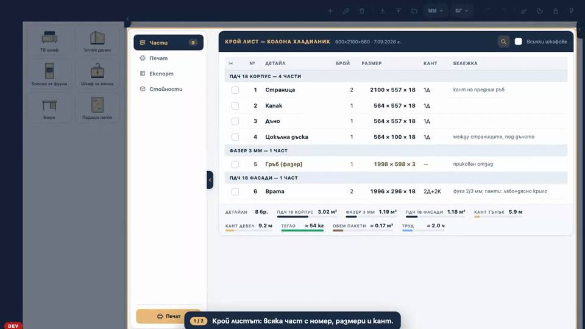Click the trash delete icon in top toolbar
The image size is (585, 329).
(x=361, y=11)
